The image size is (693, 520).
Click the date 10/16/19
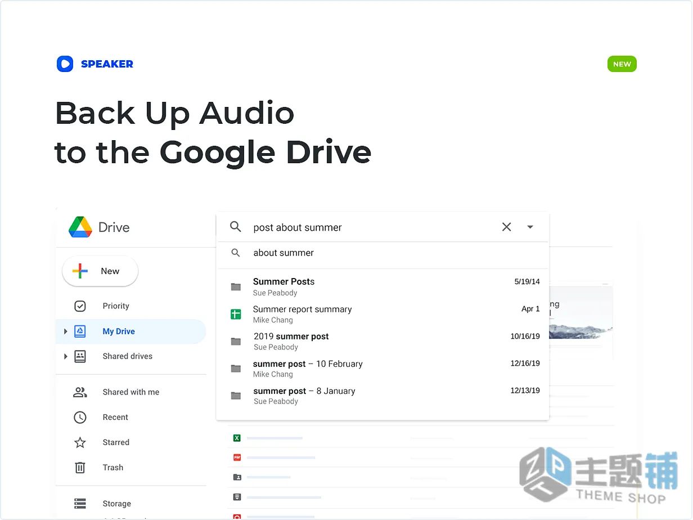pos(525,336)
